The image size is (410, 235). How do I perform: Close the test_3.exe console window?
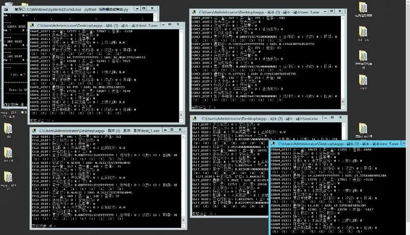coord(340,11)
